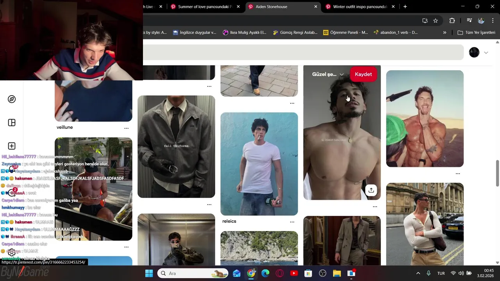Open the abandon_1 verb bookmark
This screenshot has width=500, height=281.
click(395, 32)
